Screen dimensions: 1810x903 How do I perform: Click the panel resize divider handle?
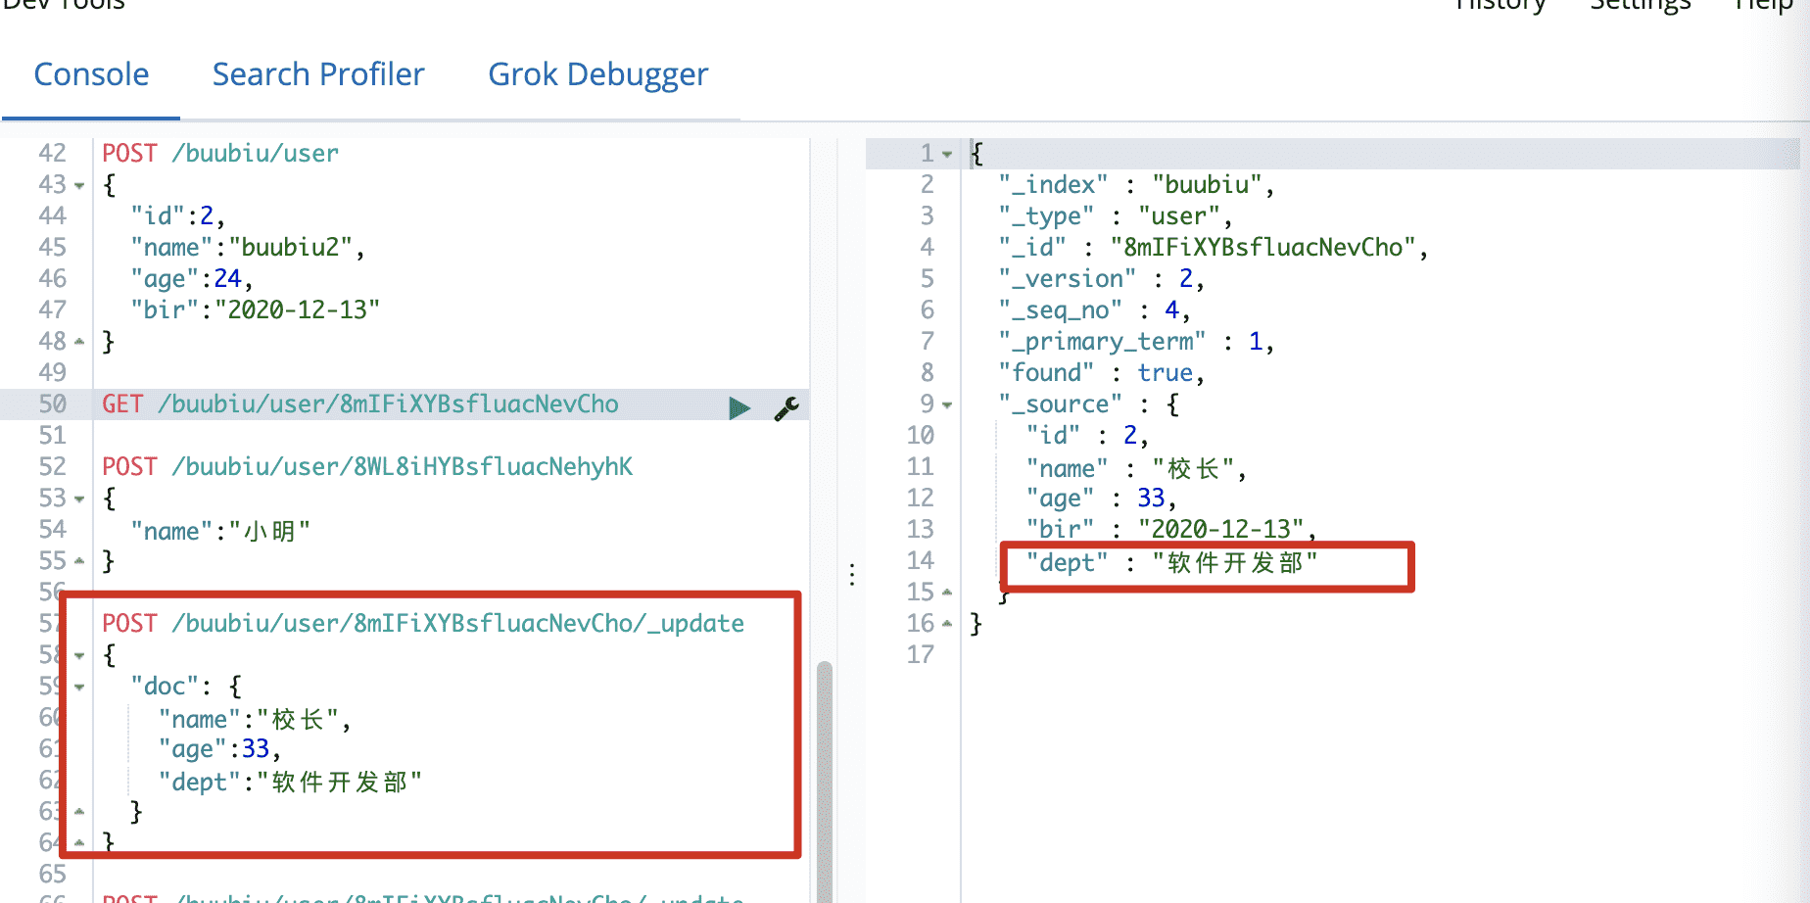tap(852, 574)
